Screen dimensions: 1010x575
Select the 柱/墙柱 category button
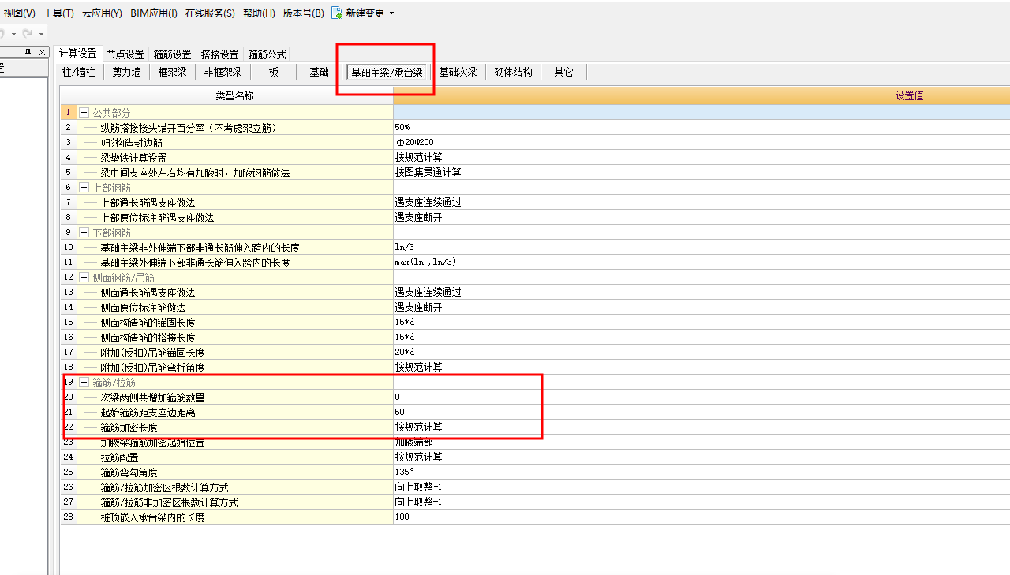(78, 72)
